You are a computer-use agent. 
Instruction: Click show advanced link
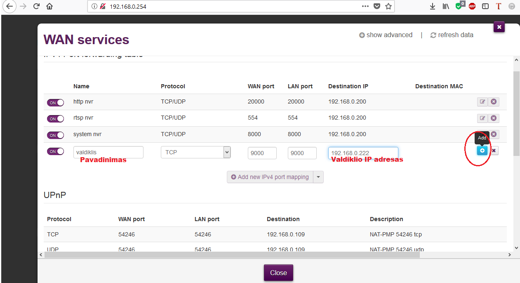[386, 35]
